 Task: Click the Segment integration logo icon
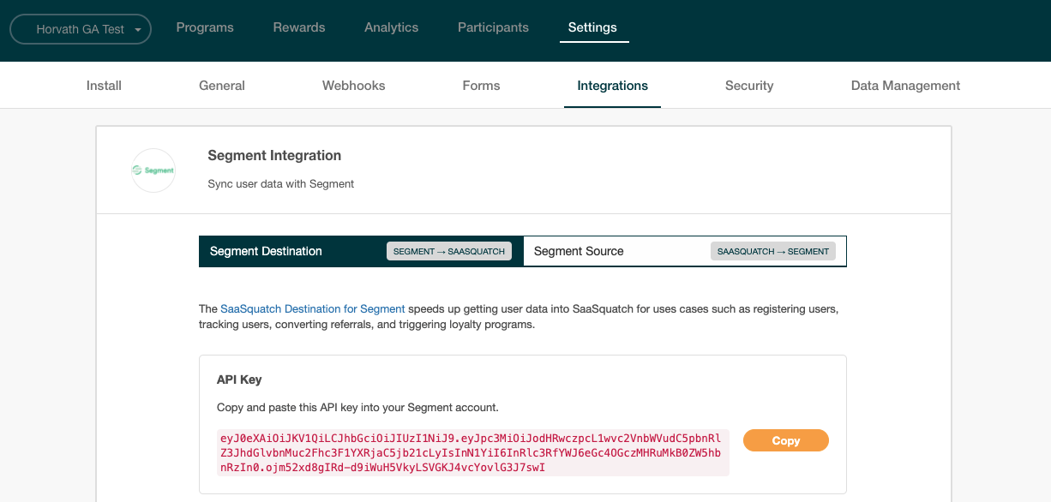tap(153, 170)
